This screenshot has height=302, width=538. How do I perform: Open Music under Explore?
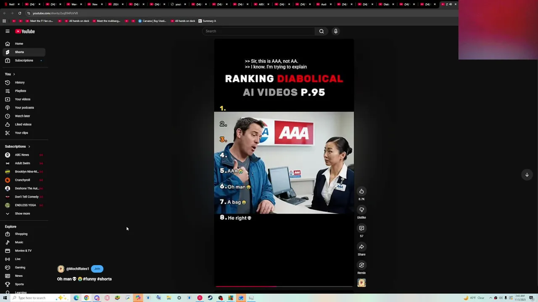[24, 242]
